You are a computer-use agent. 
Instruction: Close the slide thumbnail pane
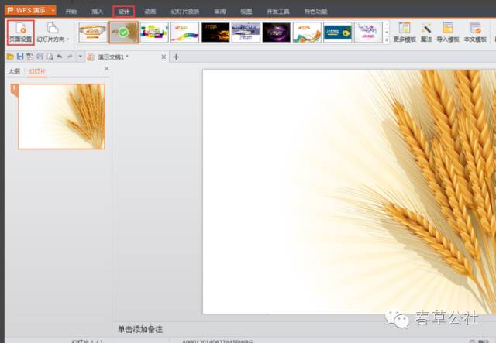pyautogui.click(x=107, y=69)
